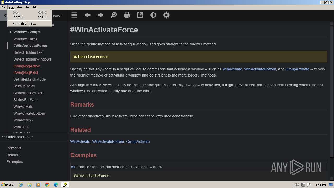
Task: Open the IfWin[Not]Active topic
Action: pyautogui.click(x=27, y=66)
